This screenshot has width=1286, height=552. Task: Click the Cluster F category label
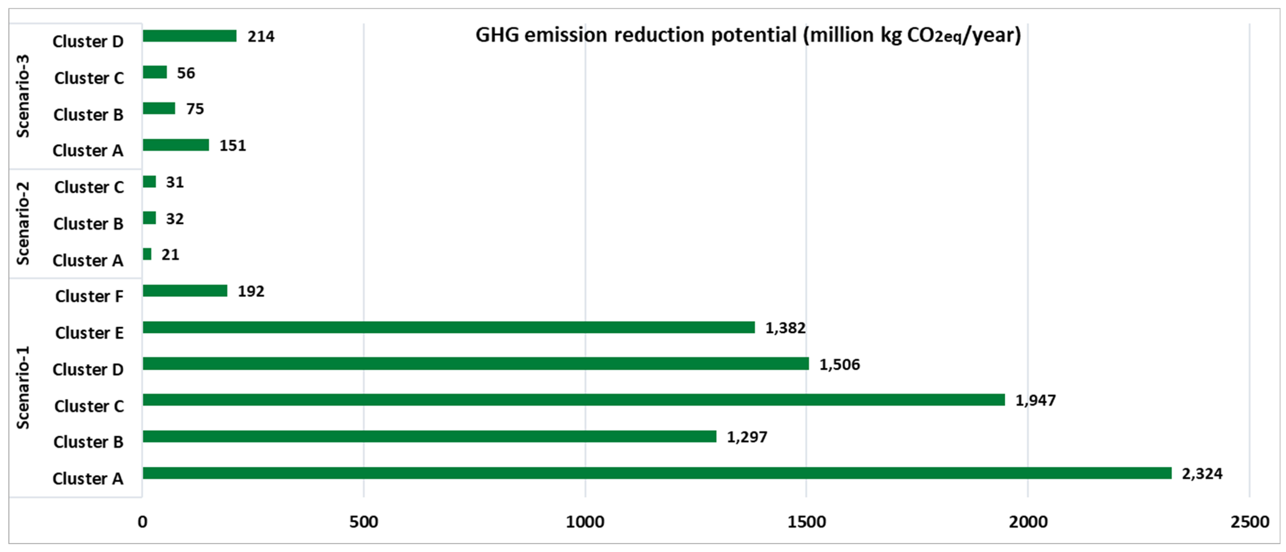(x=89, y=296)
